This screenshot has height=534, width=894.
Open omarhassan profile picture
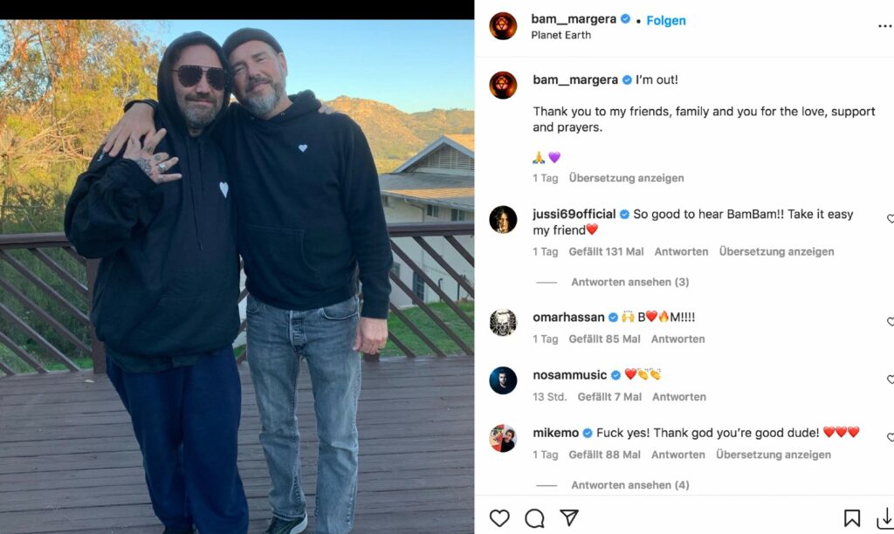503,323
